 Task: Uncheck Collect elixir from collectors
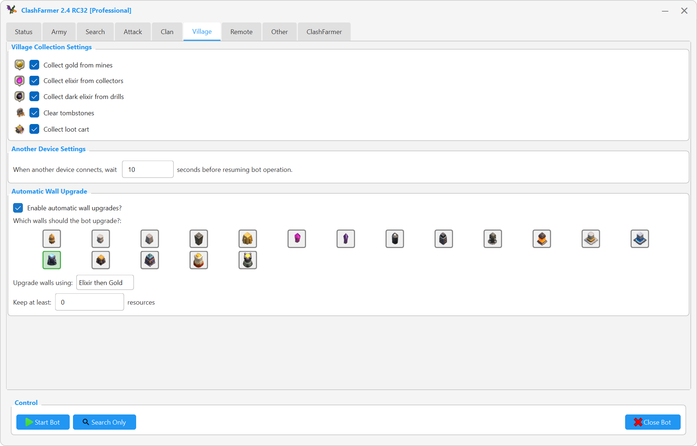tap(34, 80)
